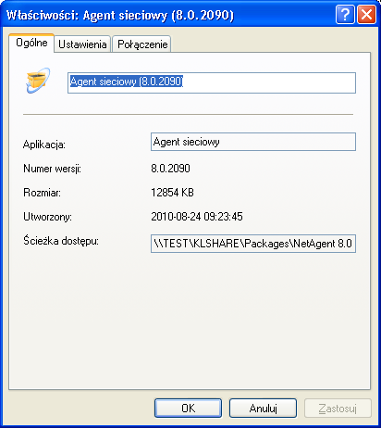The height and width of the screenshot is (428, 381).
Task: Confirm with the OK button
Action: click(188, 409)
